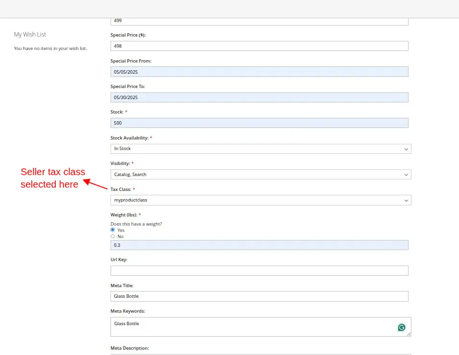Click the Meta Keywords textarea resize handle
The height and width of the screenshot is (355, 459).
click(x=409, y=334)
